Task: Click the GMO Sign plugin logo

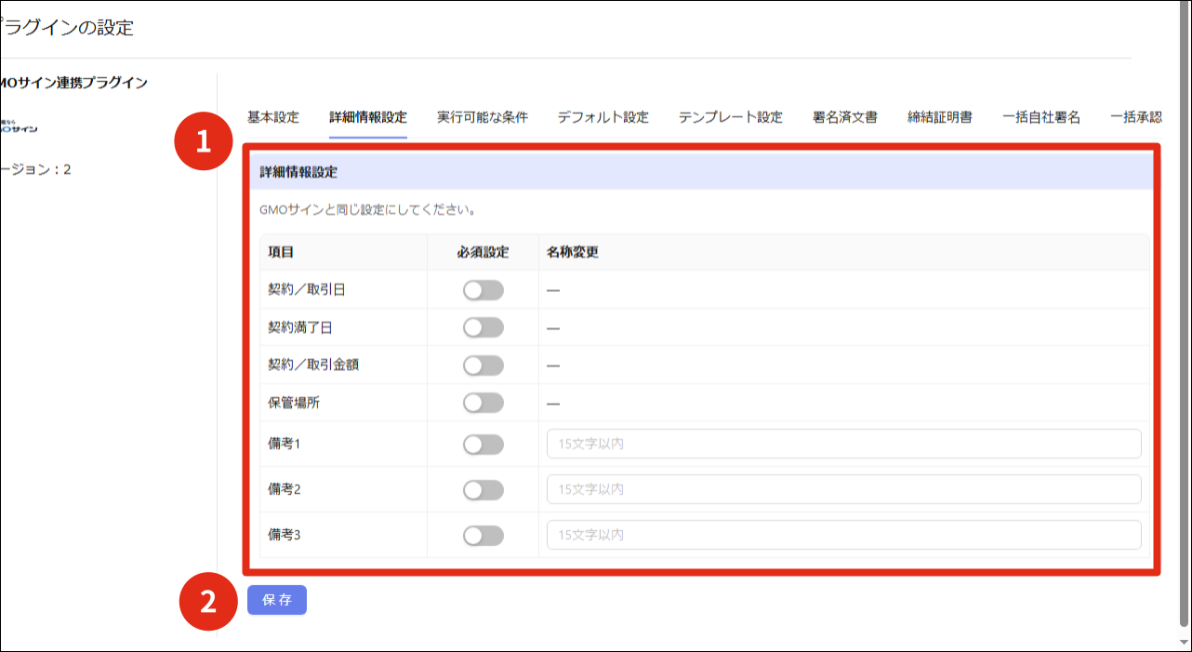Action: pos(19,126)
